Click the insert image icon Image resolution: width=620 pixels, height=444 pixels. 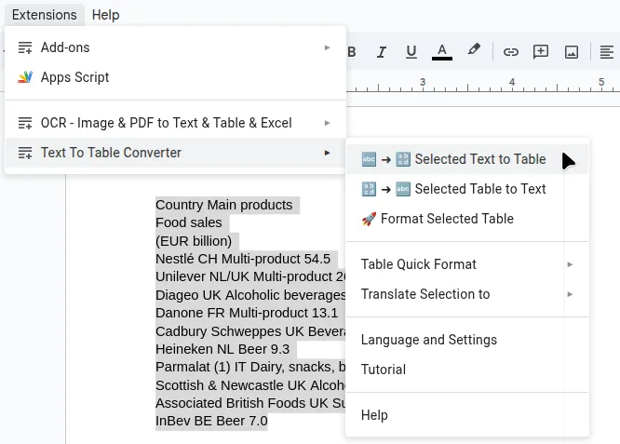click(x=572, y=52)
